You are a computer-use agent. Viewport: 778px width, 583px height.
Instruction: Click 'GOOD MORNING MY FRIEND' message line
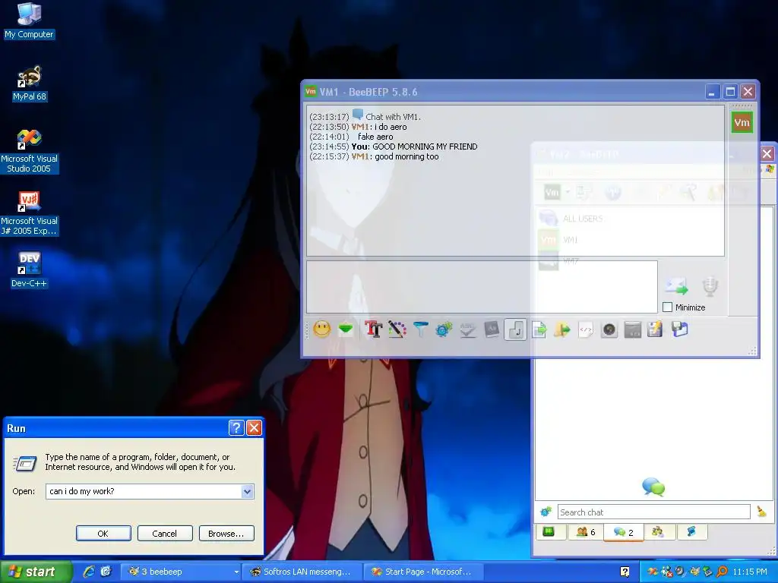[394, 147]
